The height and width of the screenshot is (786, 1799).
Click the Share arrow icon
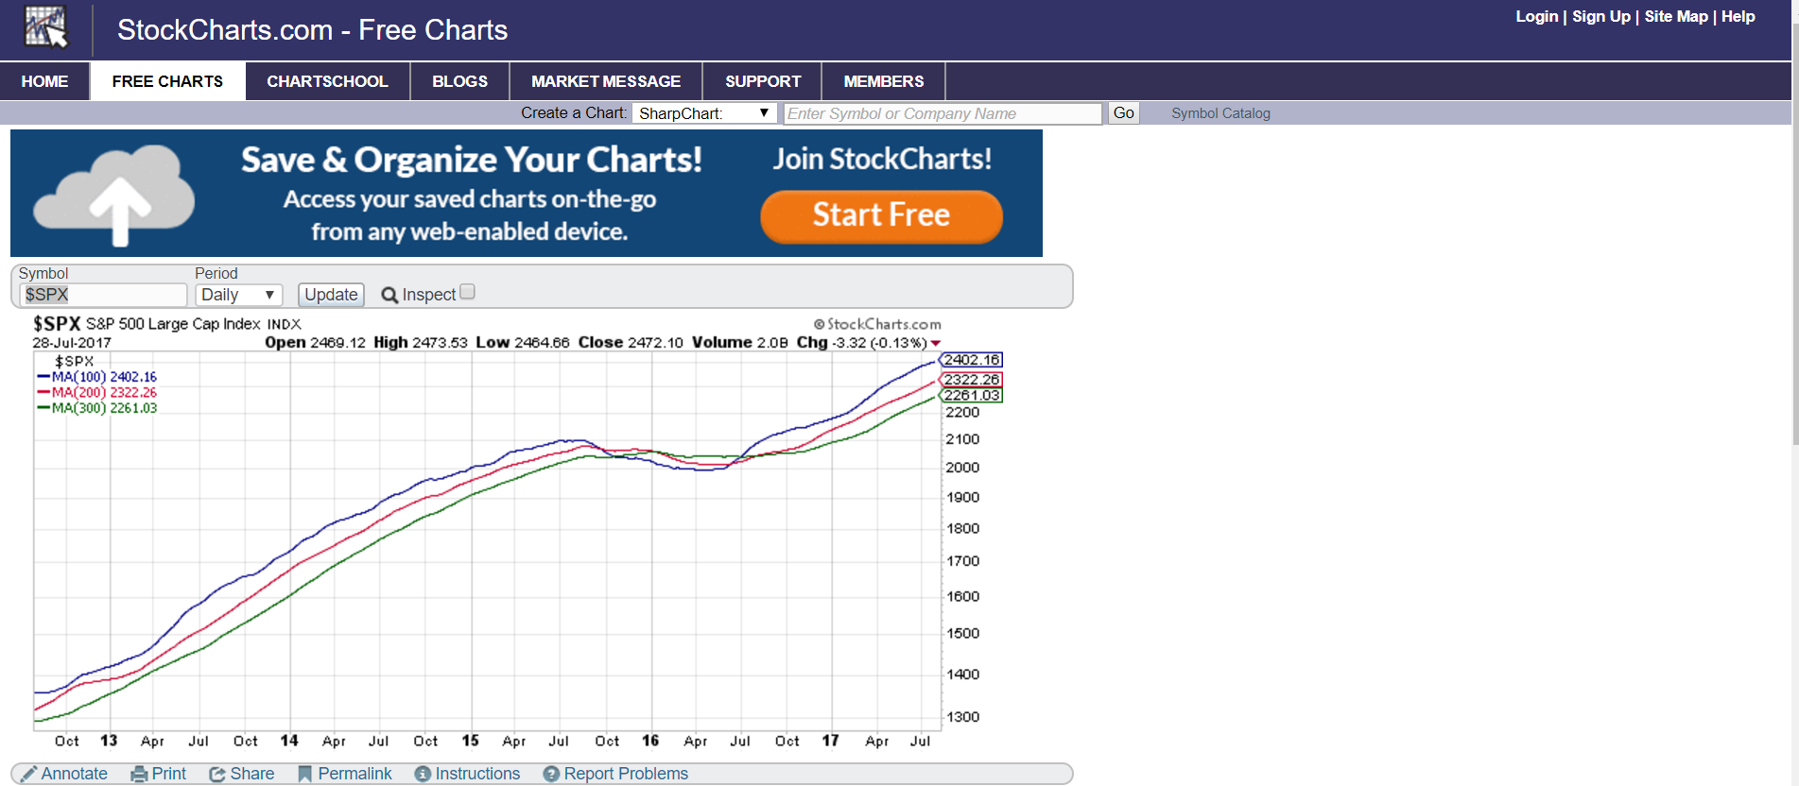[x=217, y=774]
